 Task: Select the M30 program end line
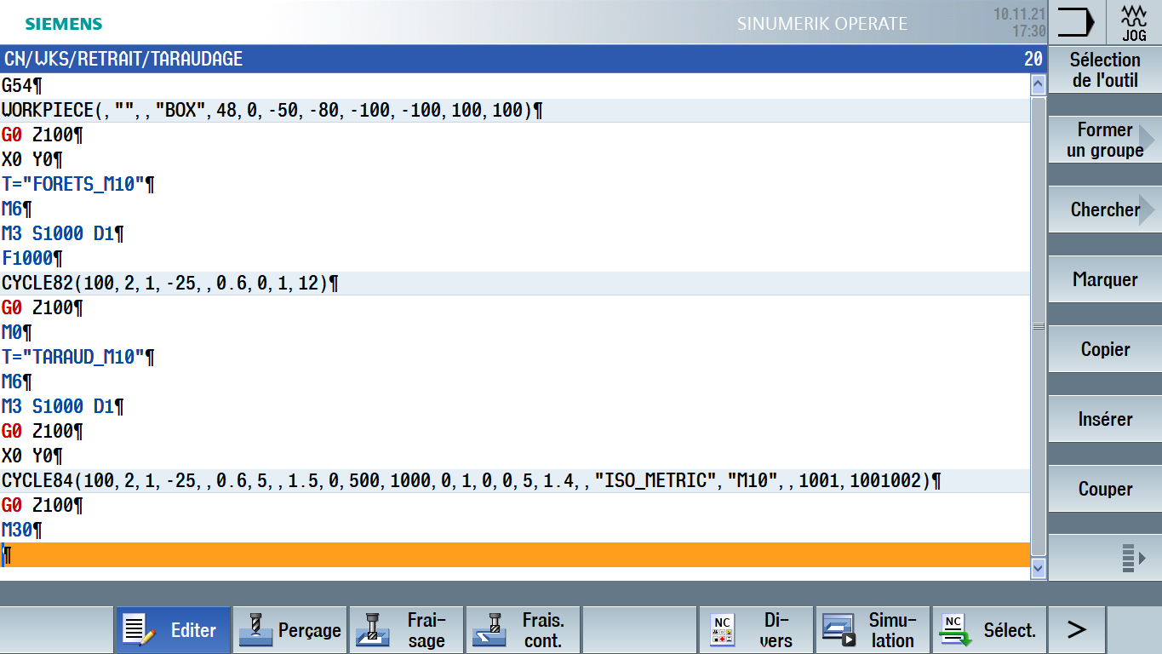(x=514, y=531)
